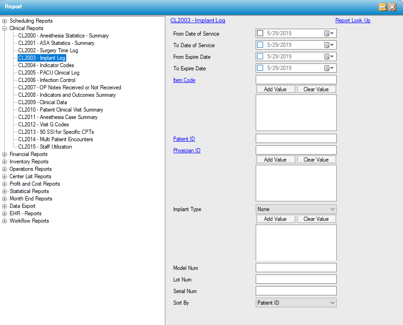This screenshot has height=325, width=403.
Task: Click Add Value under Item Code
Action: (x=275, y=89)
